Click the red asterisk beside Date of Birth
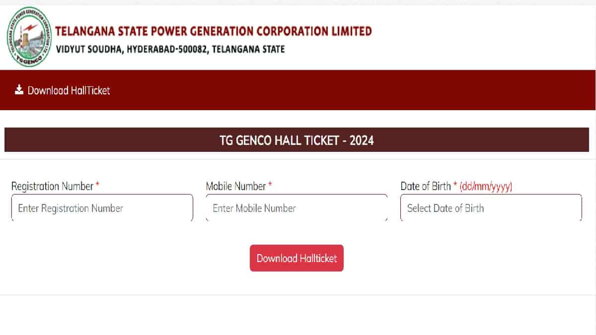 click(455, 185)
